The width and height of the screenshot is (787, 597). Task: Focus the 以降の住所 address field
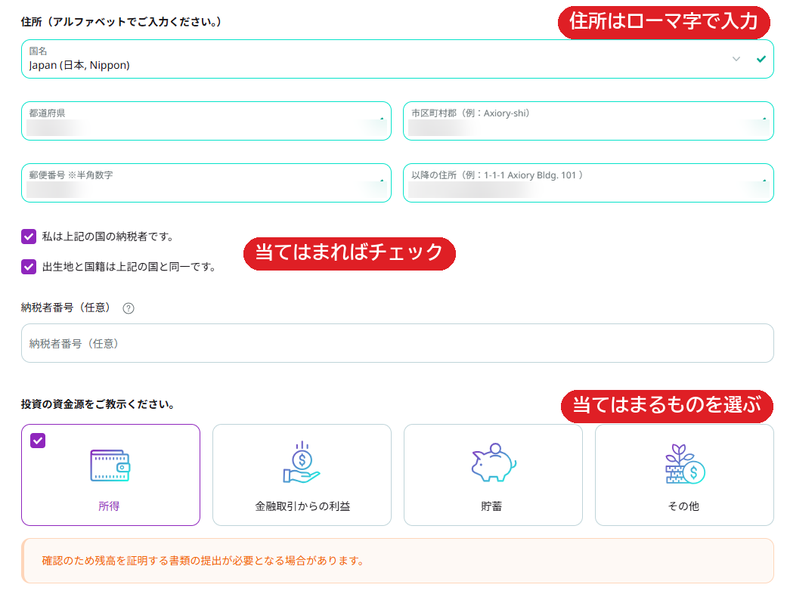pos(588,183)
